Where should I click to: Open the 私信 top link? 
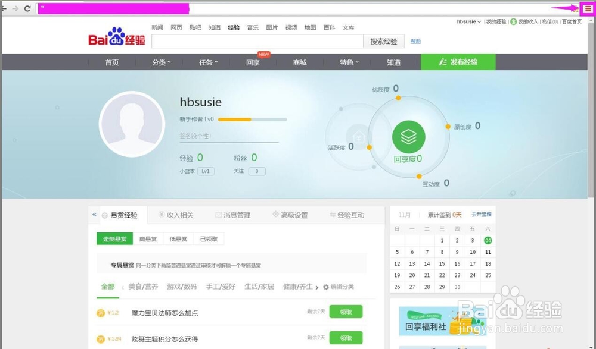(x=550, y=21)
